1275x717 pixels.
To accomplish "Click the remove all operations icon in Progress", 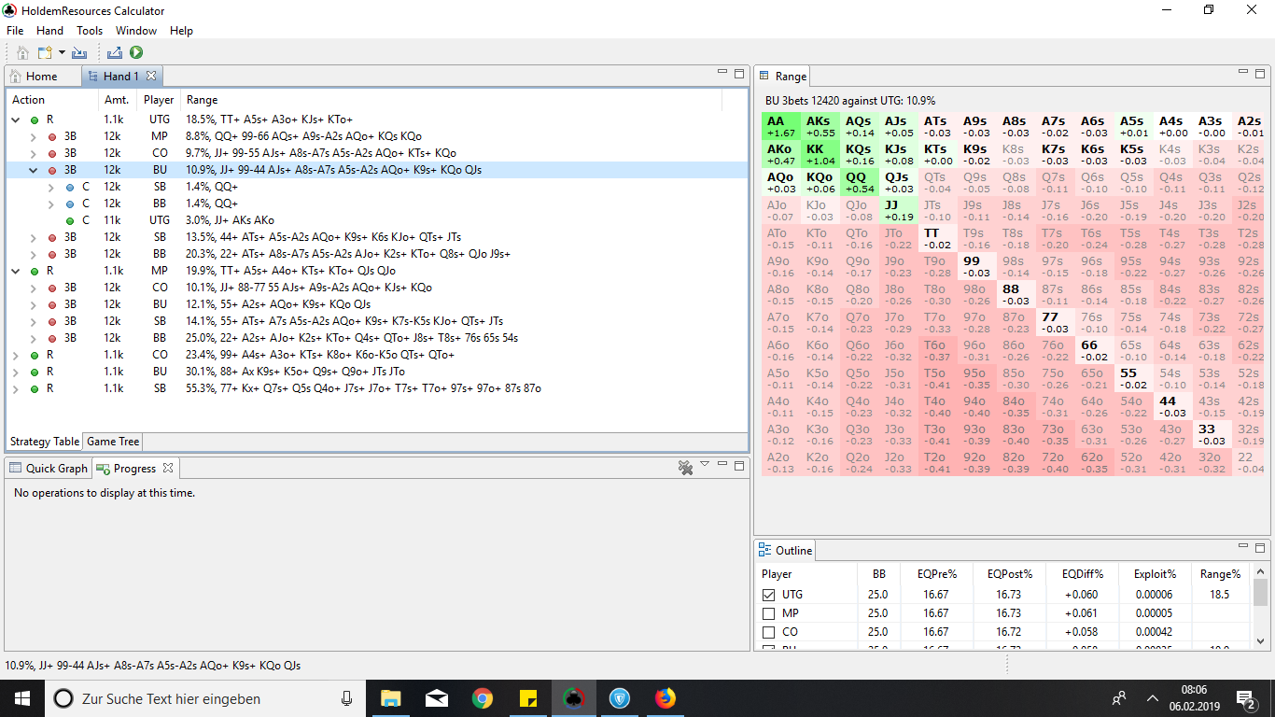I will coord(685,468).
